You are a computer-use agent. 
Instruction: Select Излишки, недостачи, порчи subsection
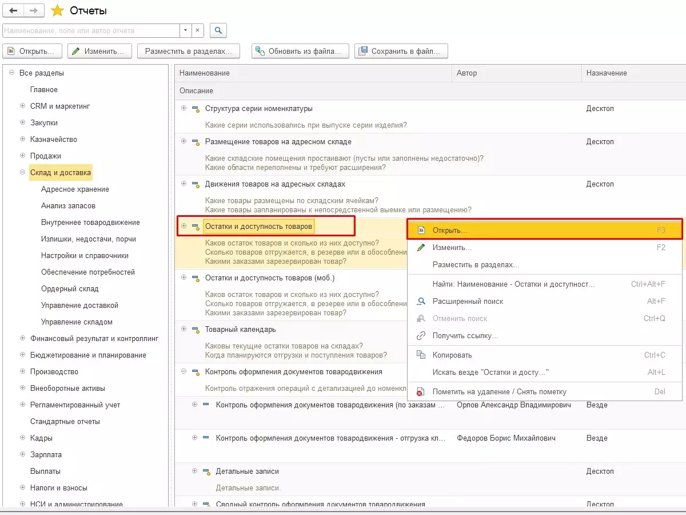click(88, 239)
